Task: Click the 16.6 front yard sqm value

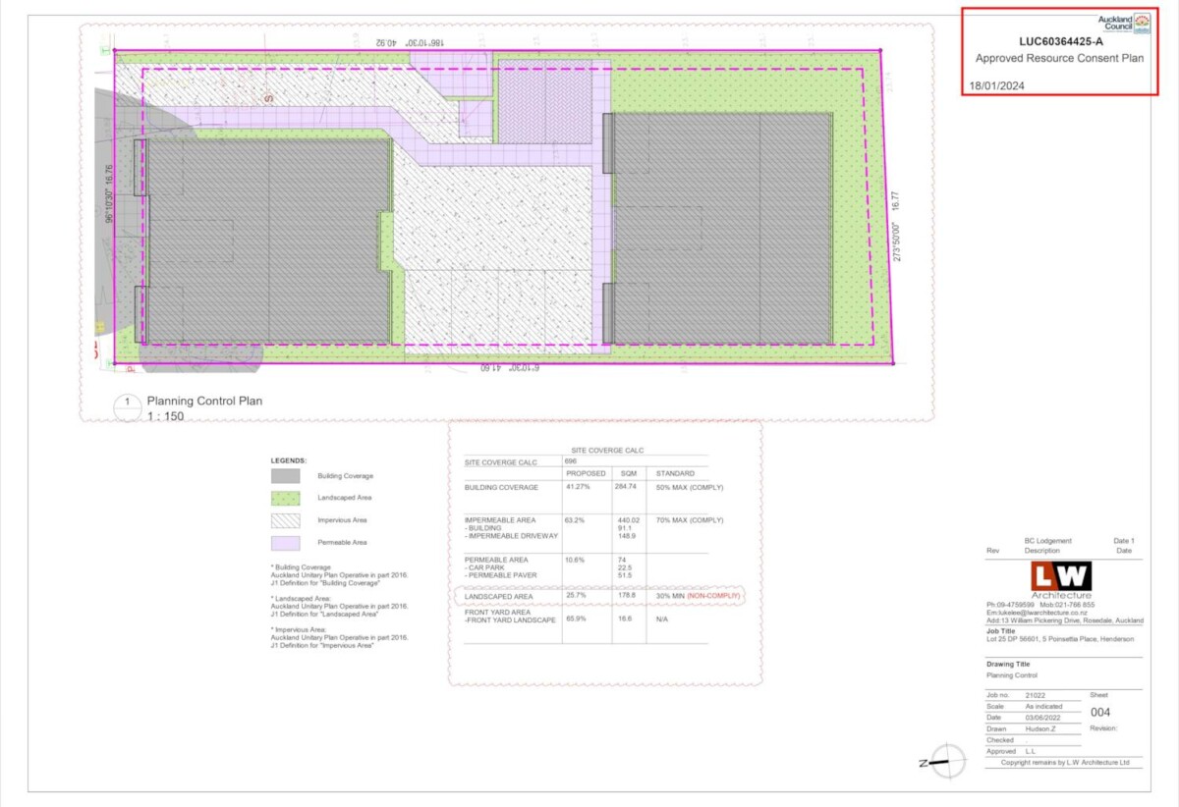Action: pos(623,620)
